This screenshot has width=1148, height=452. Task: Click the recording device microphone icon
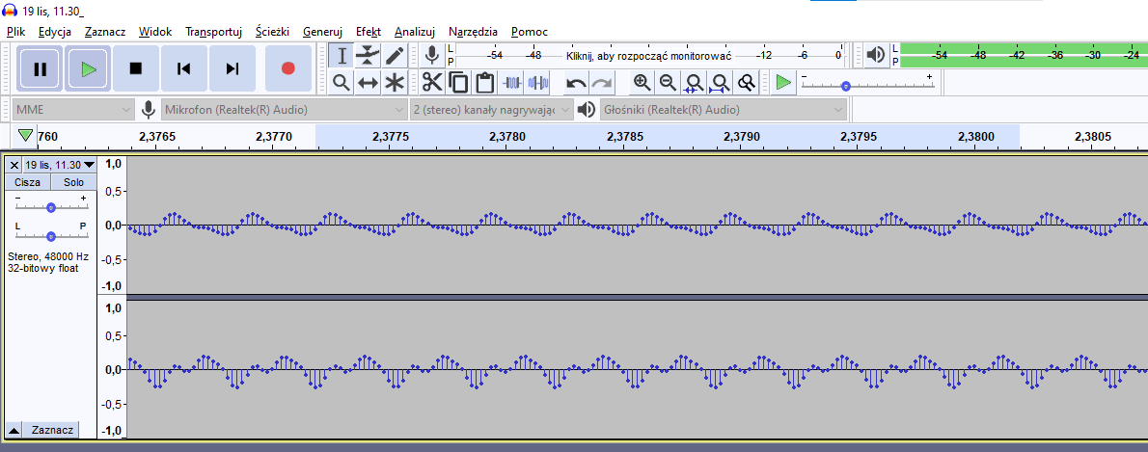(149, 110)
